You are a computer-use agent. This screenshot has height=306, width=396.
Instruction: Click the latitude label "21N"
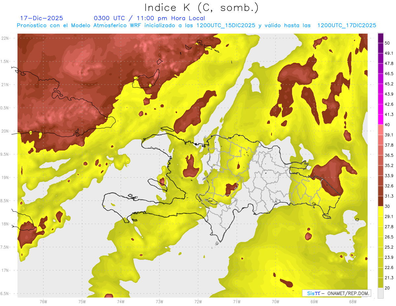tap(6, 85)
